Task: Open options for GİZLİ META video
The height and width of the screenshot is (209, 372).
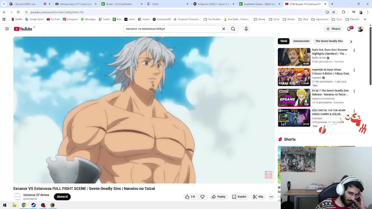Action: click(x=354, y=111)
